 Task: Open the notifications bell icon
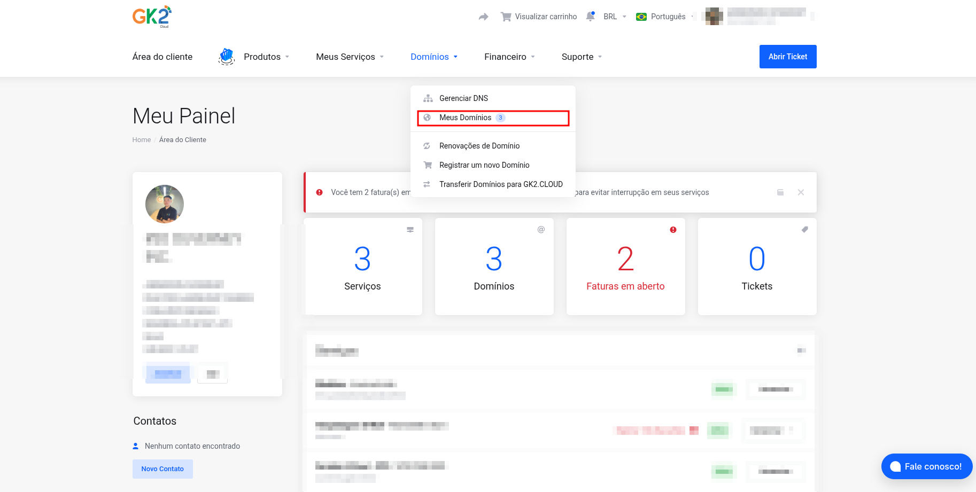coord(591,17)
